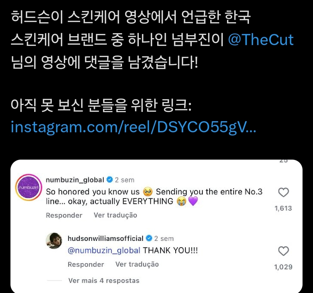Open the instagram.com/reel link

coord(133,127)
